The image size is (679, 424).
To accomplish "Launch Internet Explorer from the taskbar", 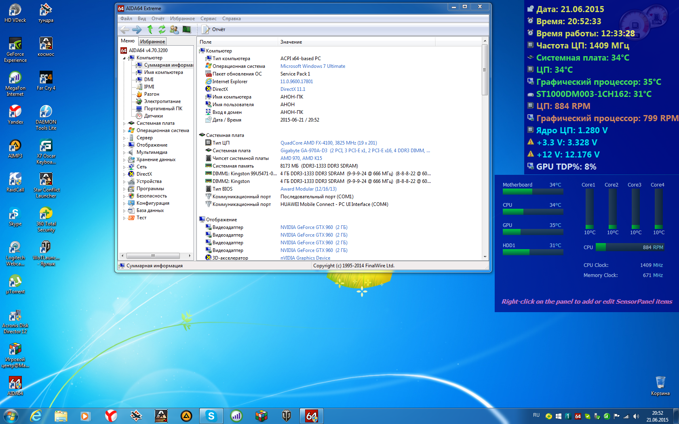I will (x=36, y=416).
